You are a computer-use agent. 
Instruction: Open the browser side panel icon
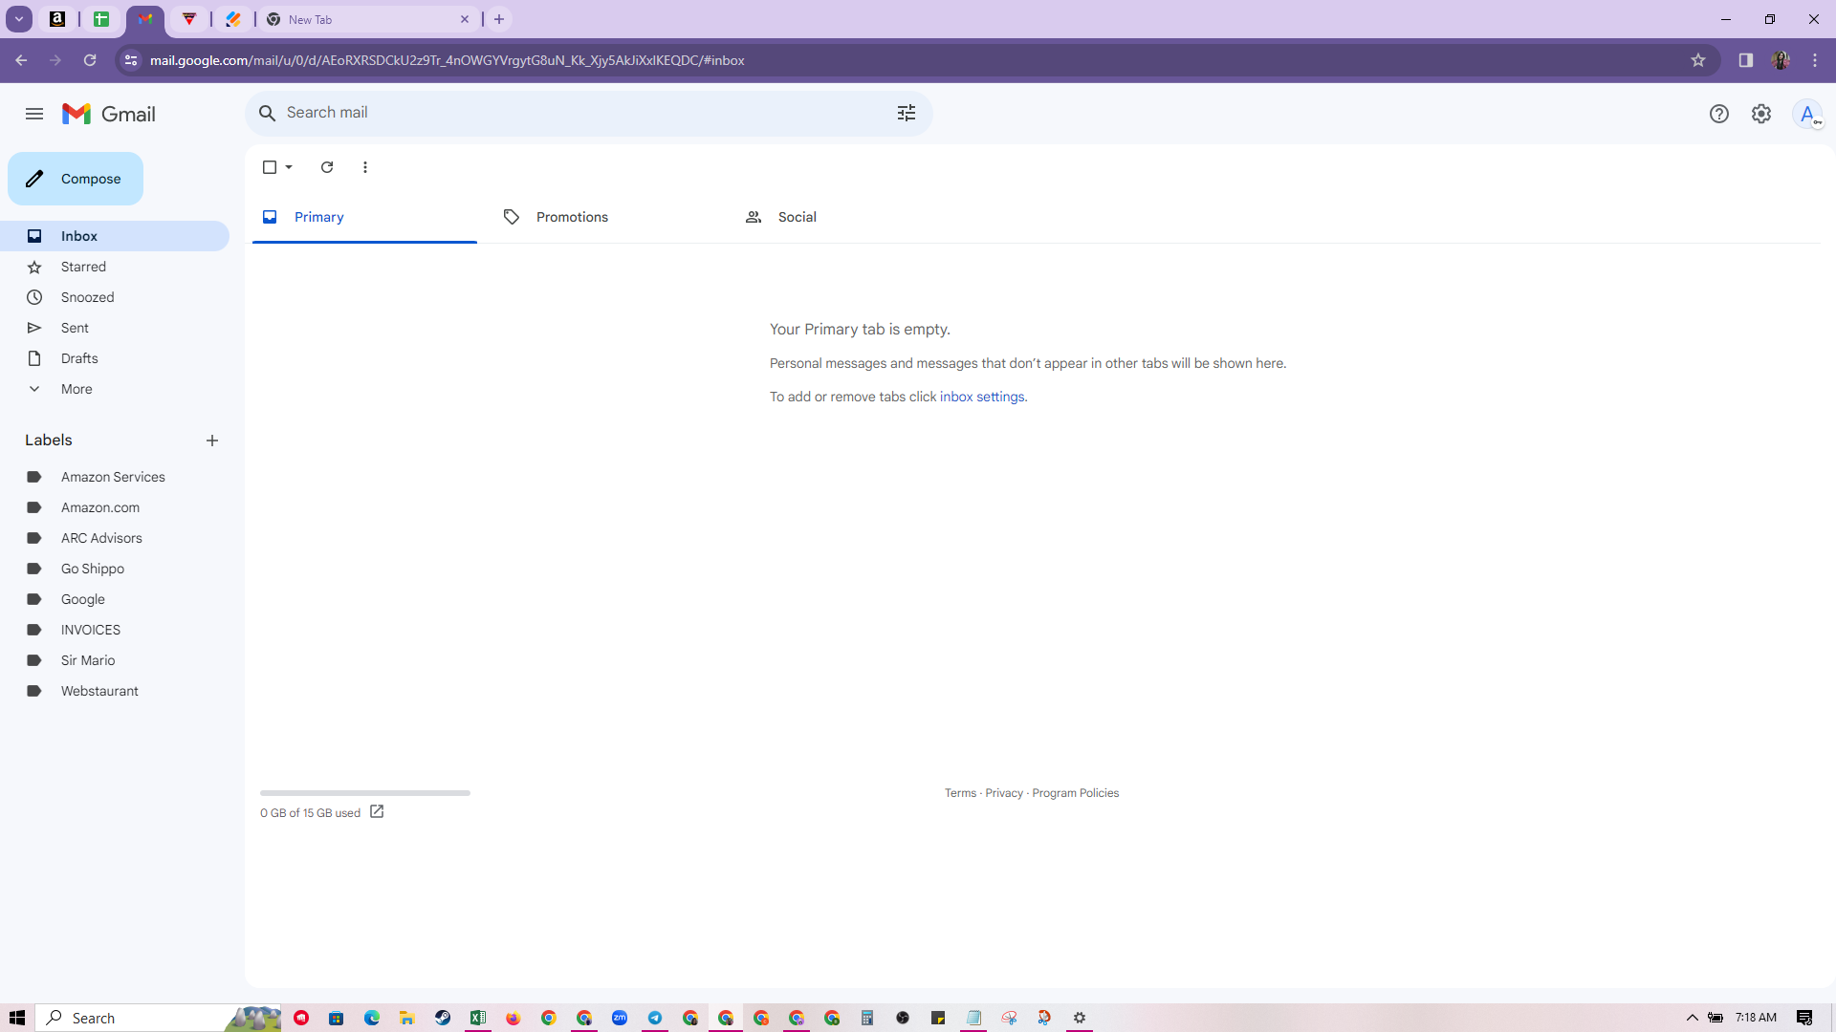1746,60
